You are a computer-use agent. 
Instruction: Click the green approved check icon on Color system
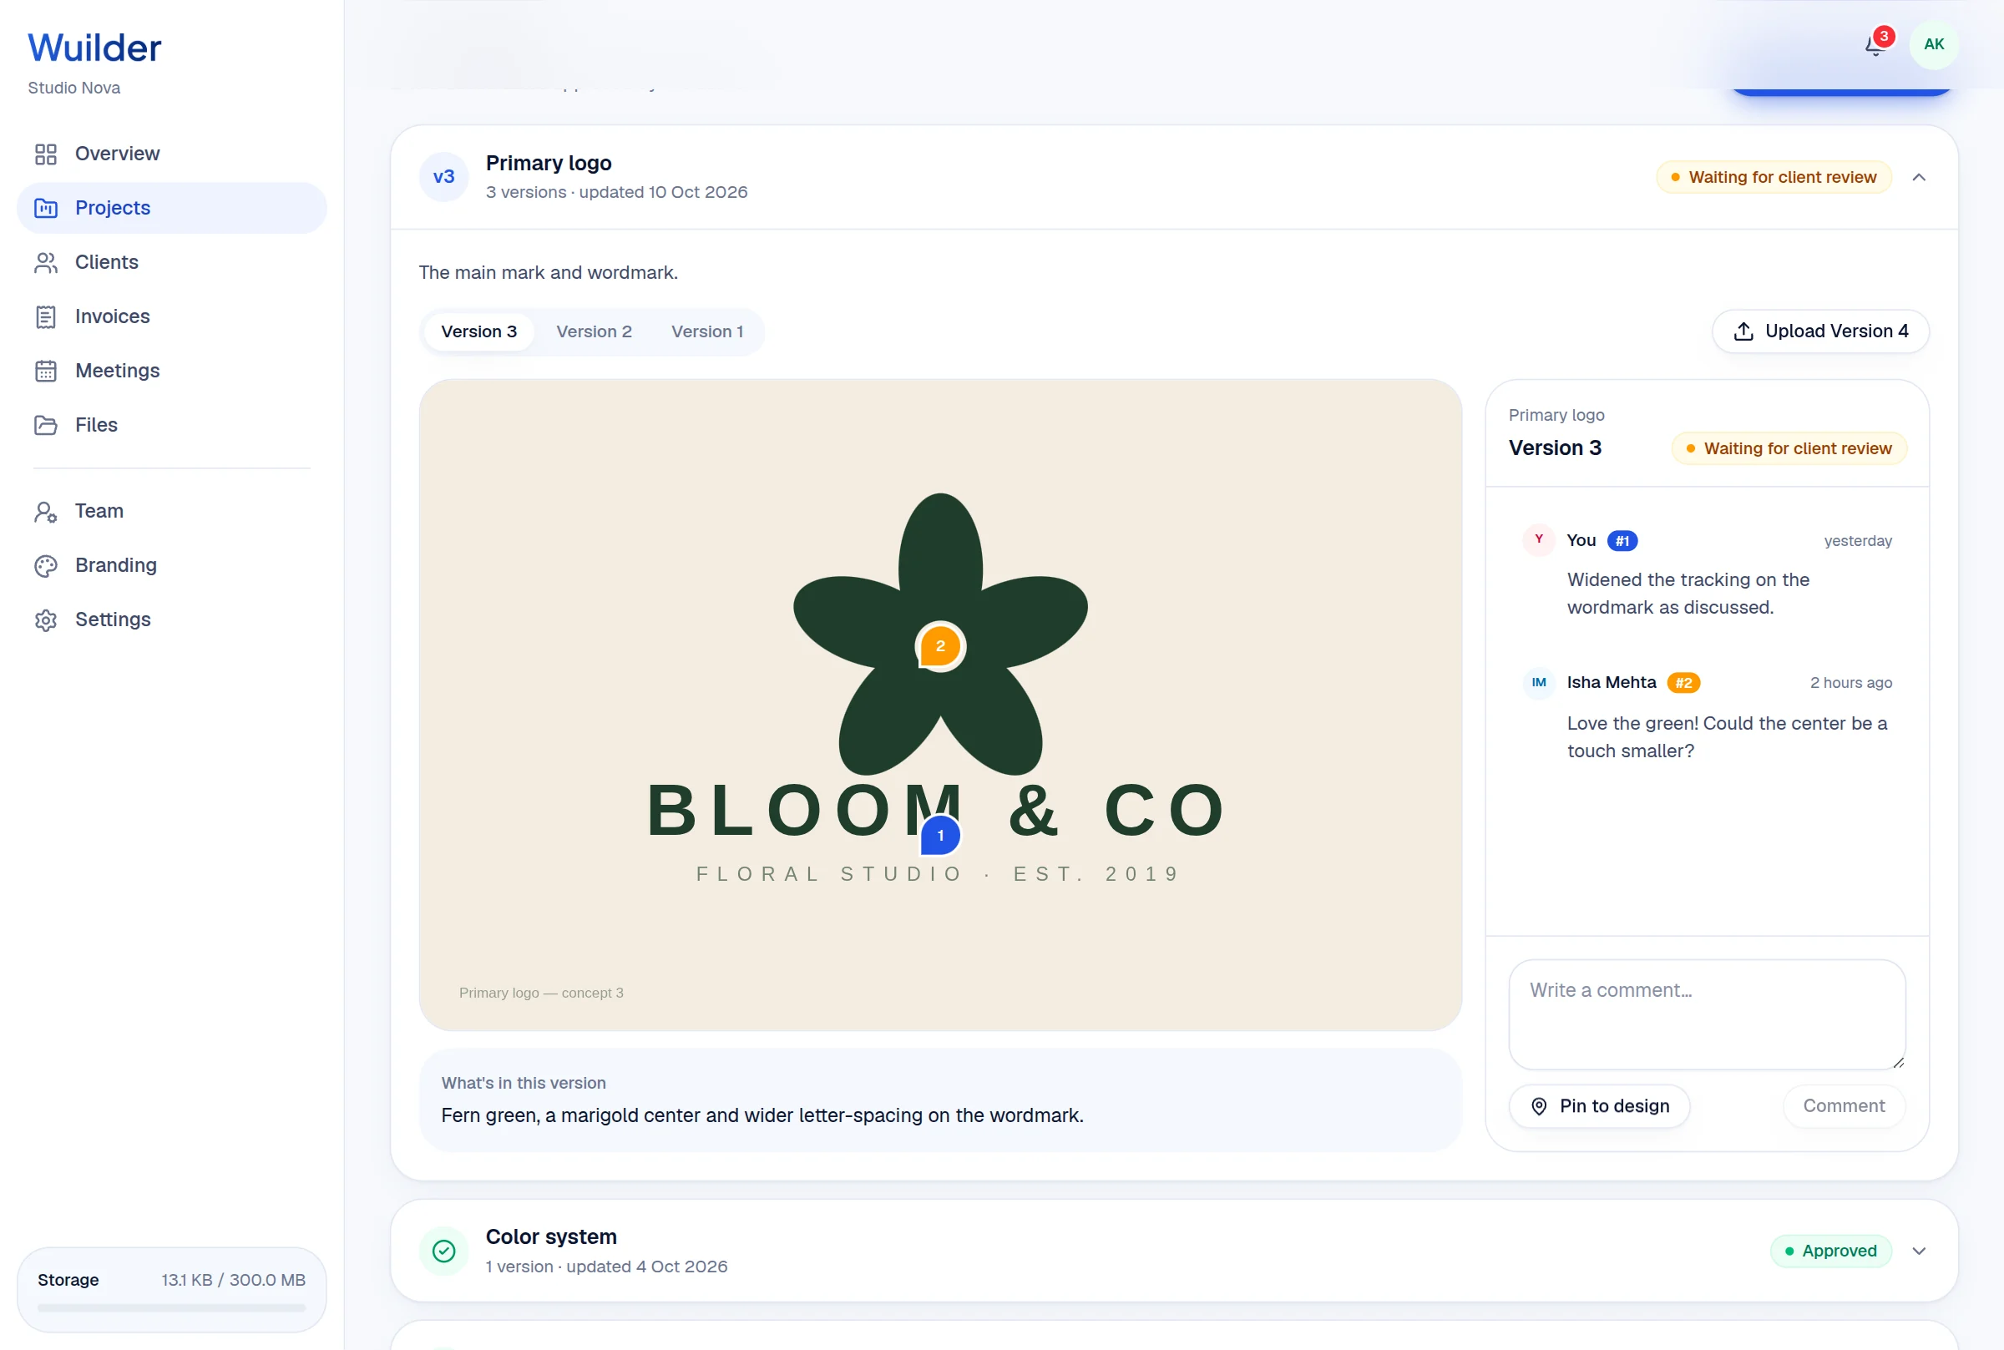(443, 1250)
